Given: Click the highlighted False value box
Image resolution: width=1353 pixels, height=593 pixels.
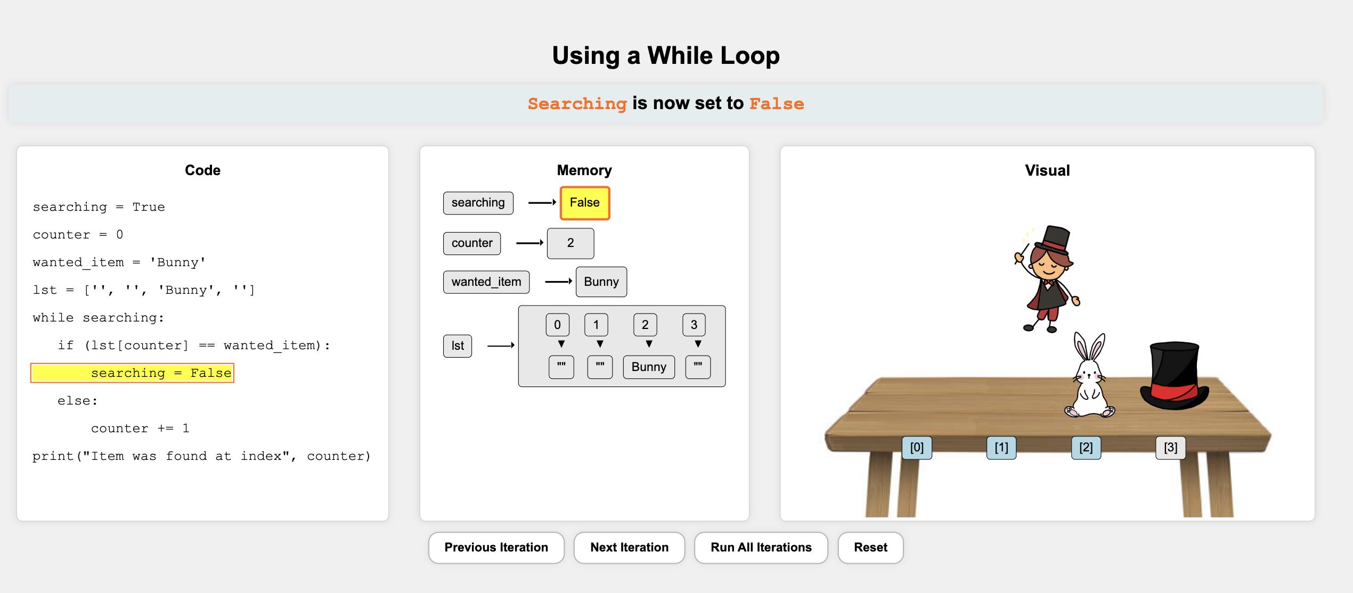Looking at the screenshot, I should tap(584, 203).
